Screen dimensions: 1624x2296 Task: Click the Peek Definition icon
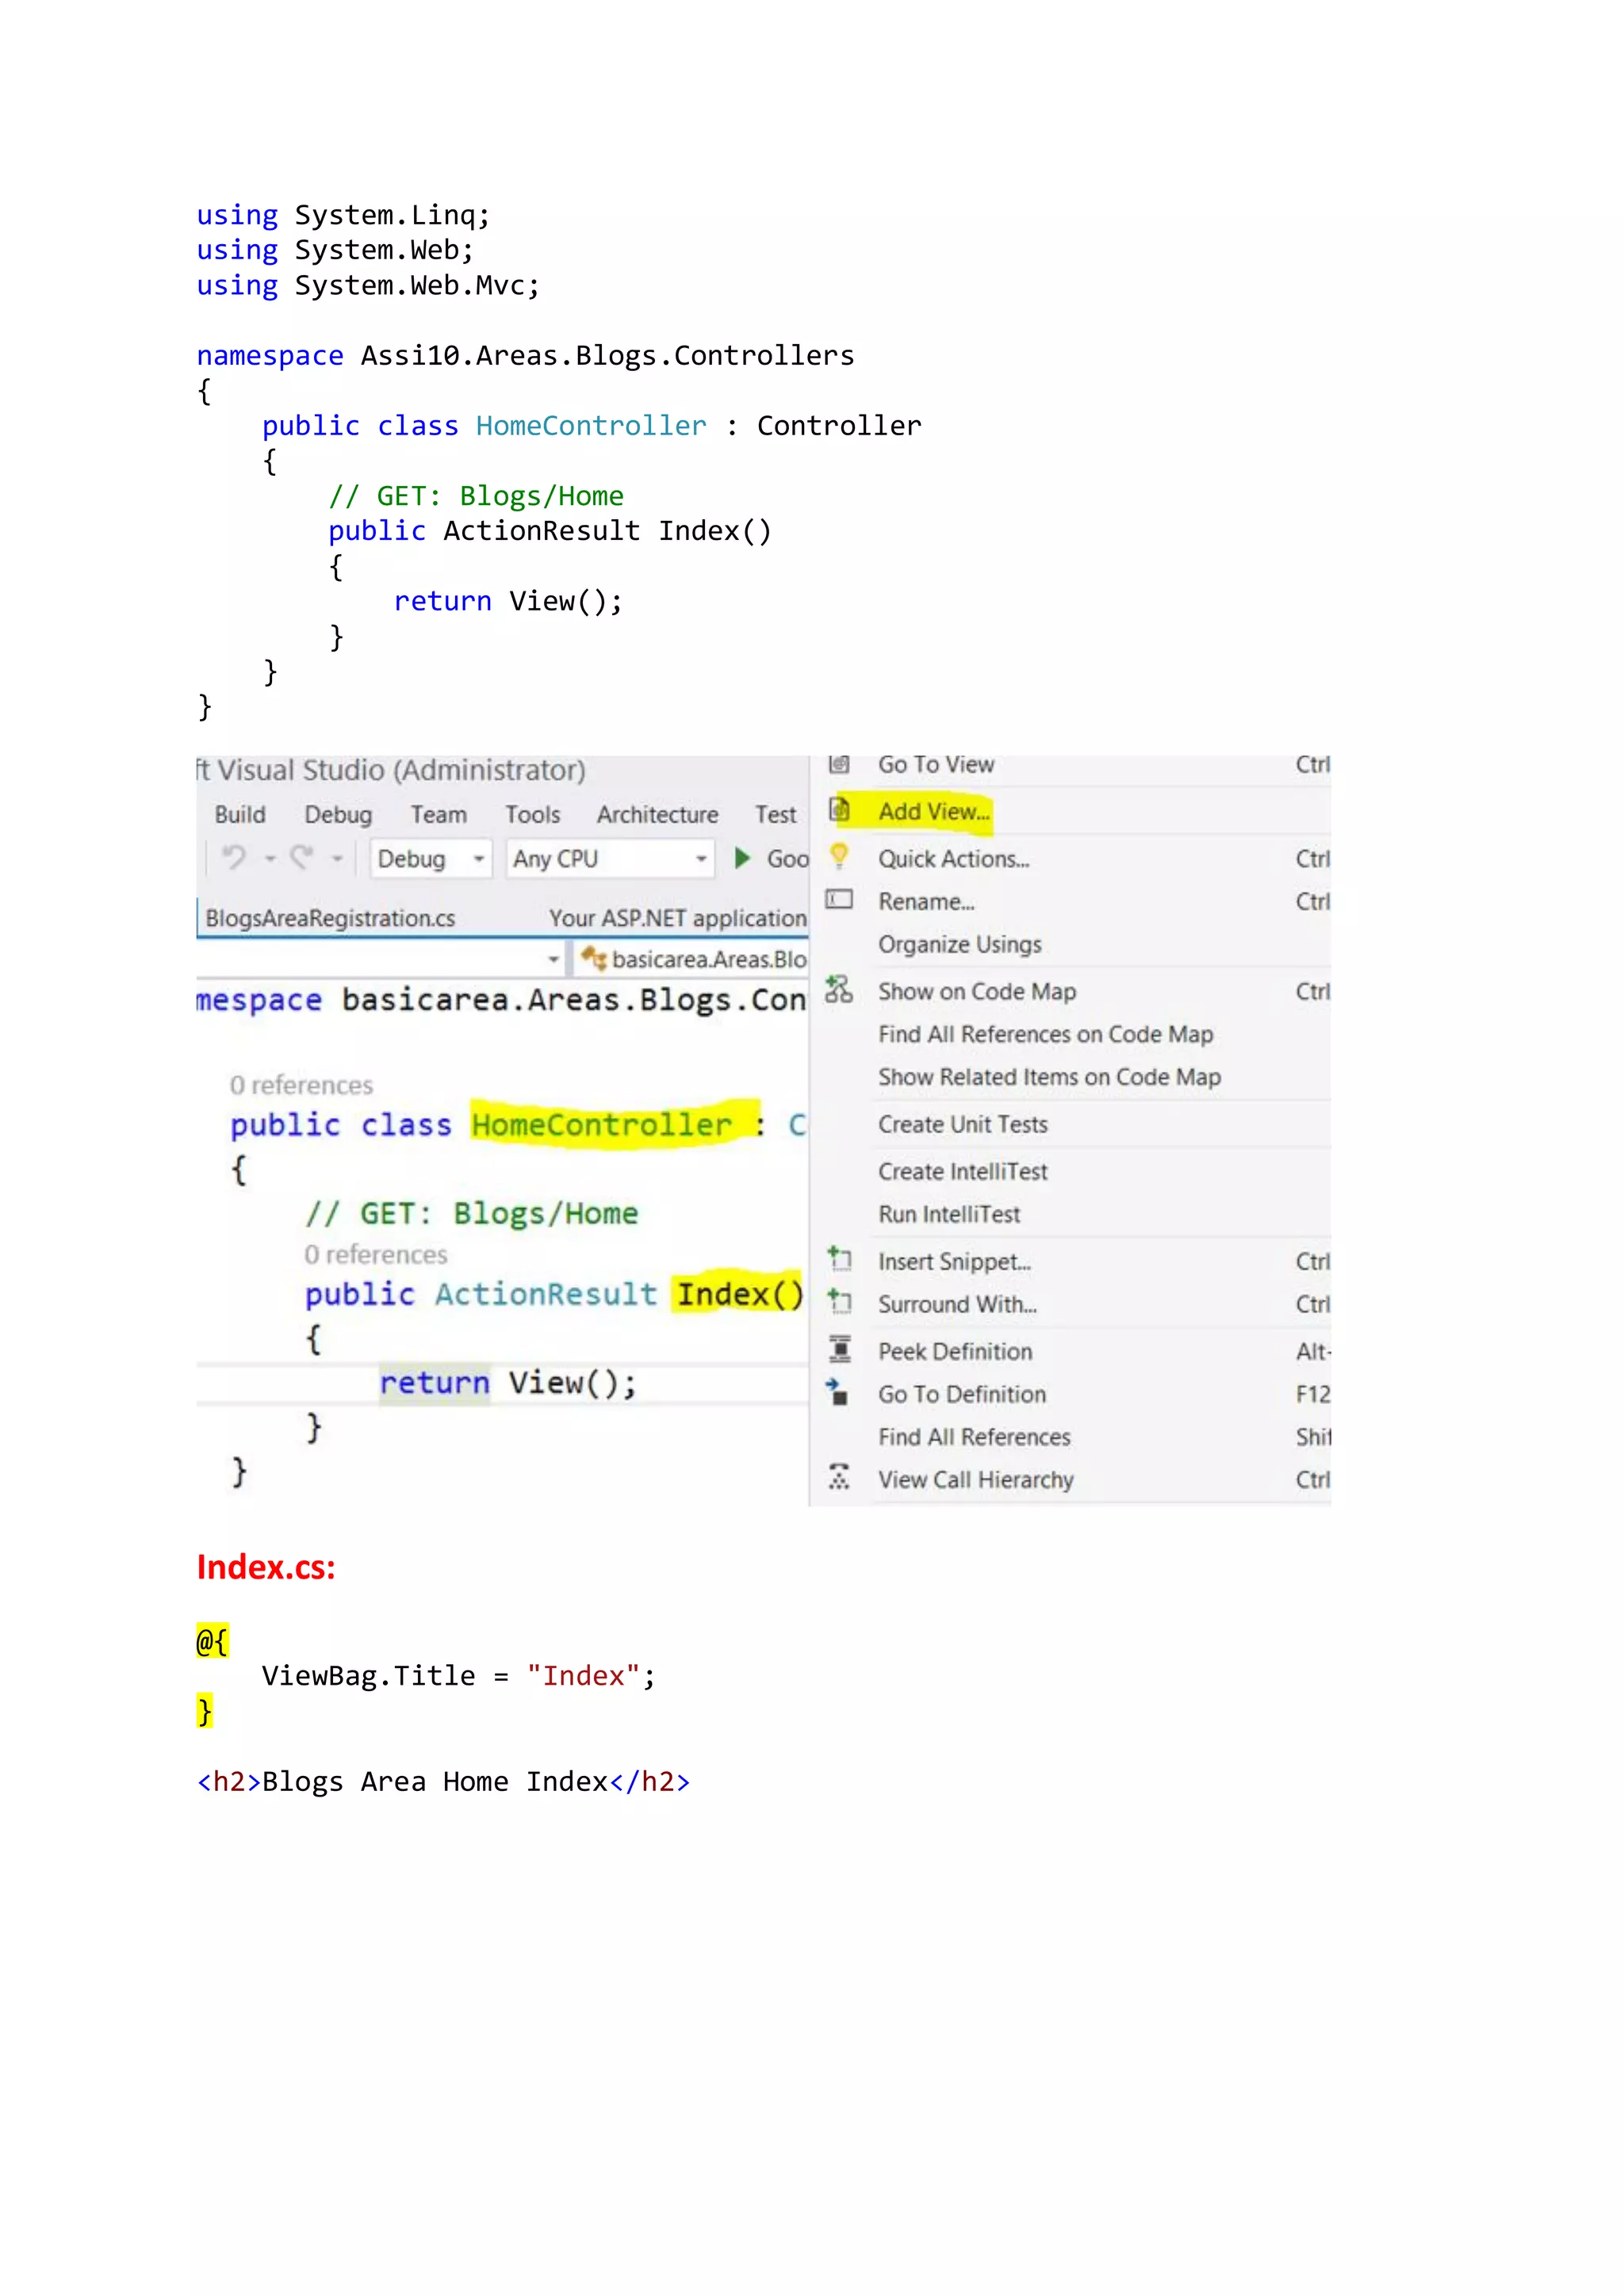click(x=840, y=1349)
